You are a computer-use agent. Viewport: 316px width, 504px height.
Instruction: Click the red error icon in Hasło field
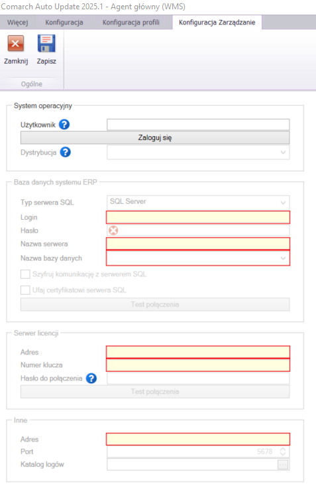113,230
